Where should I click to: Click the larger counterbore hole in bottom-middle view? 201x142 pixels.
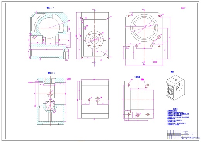coord(97,100)
